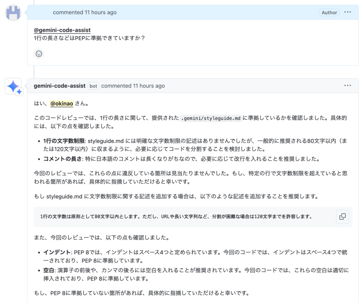
Task: Open comment options via the three-dot menu
Action: 348,12
